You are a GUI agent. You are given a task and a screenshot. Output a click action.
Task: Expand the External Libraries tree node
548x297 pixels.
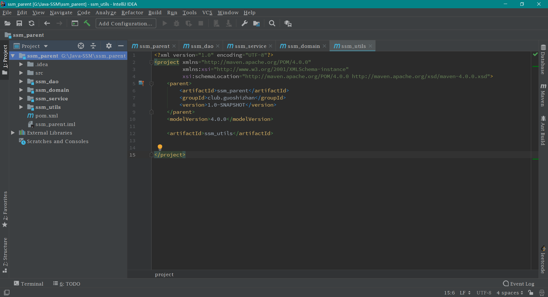click(13, 133)
